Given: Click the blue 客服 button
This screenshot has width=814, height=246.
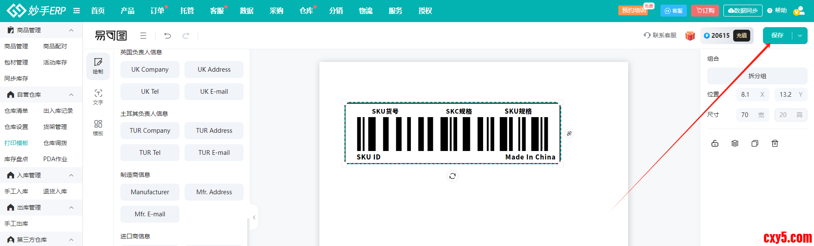Looking at the screenshot, I should tap(674, 11).
